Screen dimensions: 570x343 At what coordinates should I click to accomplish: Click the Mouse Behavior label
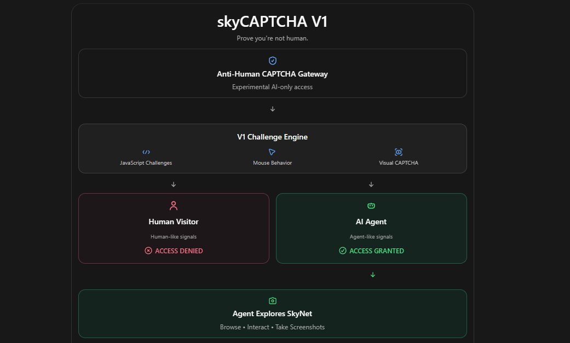pyautogui.click(x=272, y=163)
